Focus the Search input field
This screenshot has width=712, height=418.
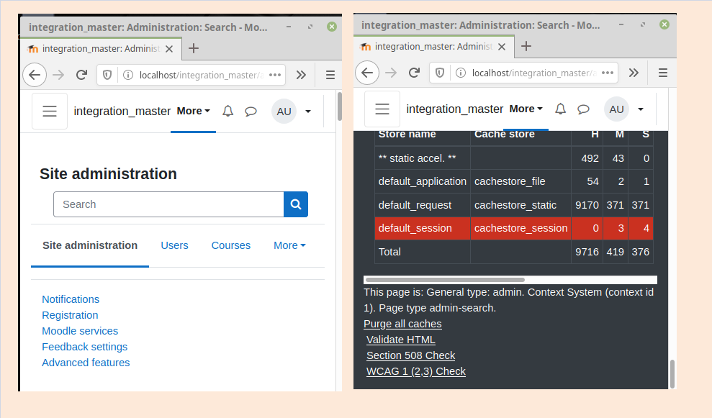(168, 204)
